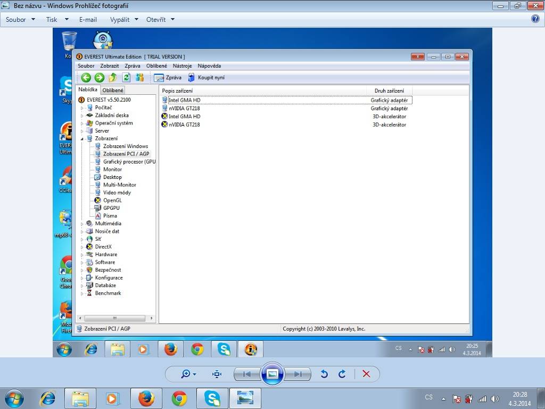Open the Otevřít dropdown in Photo Viewer
The height and width of the screenshot is (409, 545).
point(160,20)
